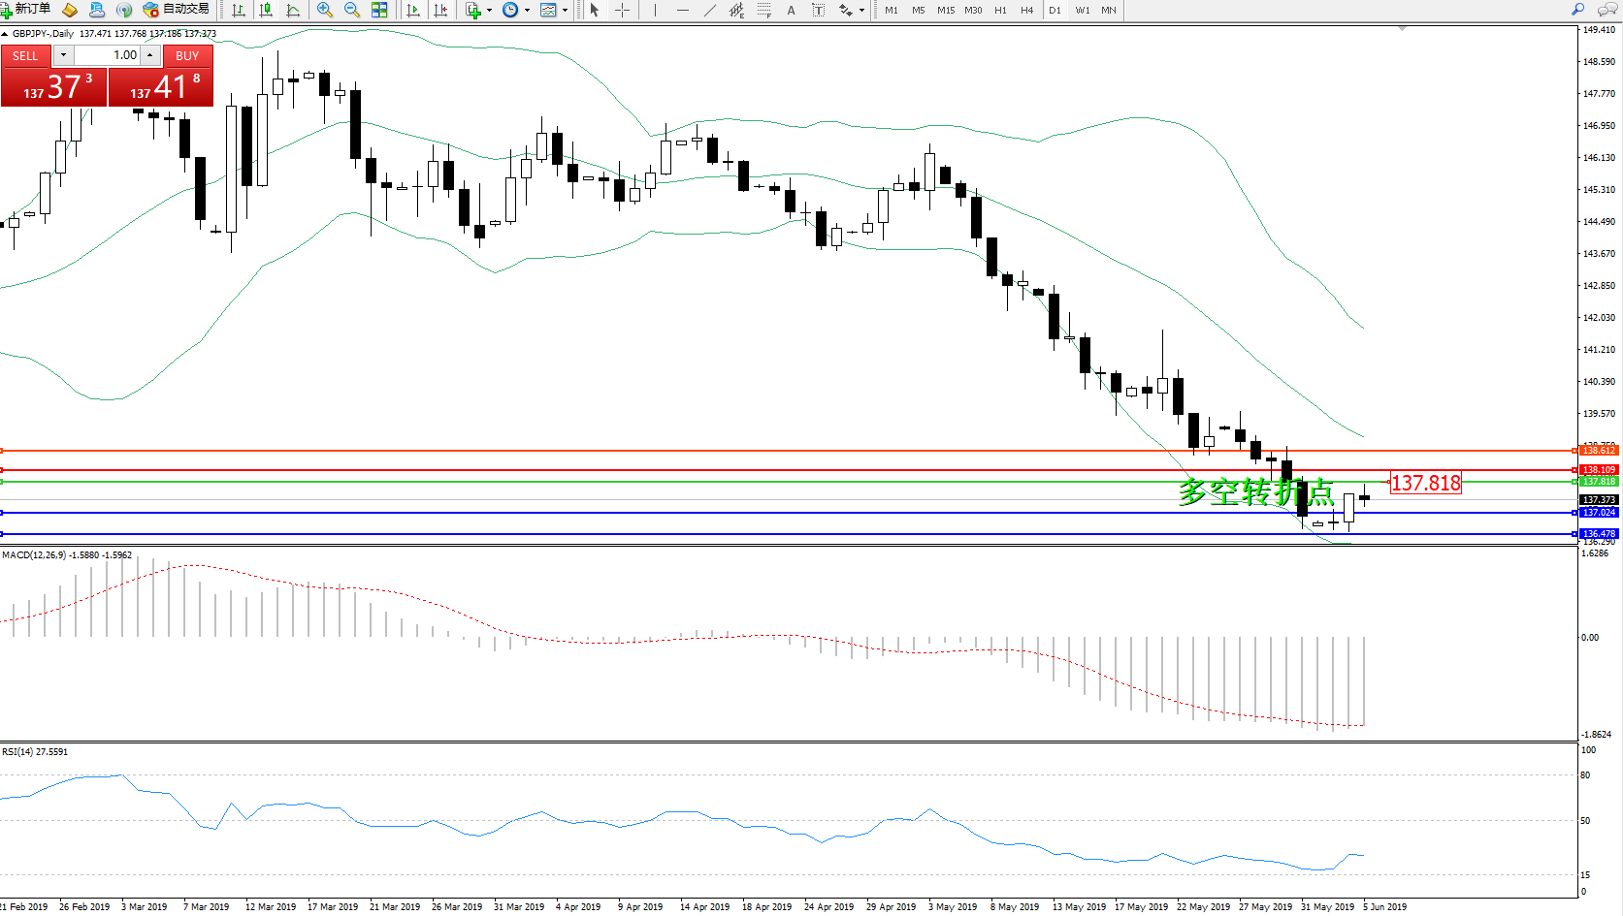Toggle the 自动交易 auto trading button
Viewport: 1623px width, 916px height.
(x=177, y=9)
